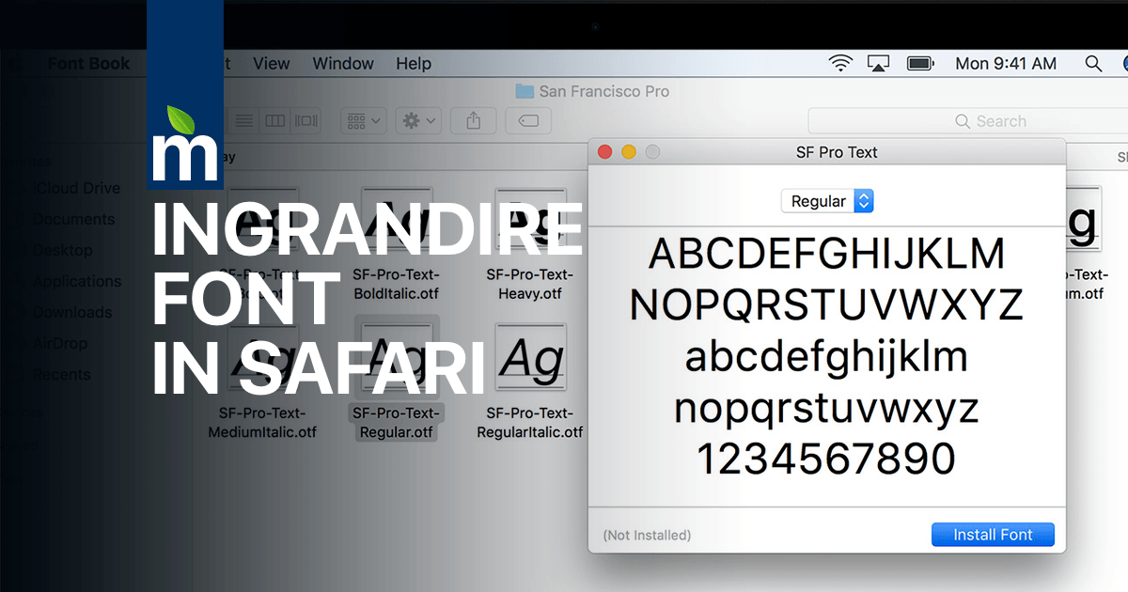This screenshot has height=592, width=1128.
Task: Click the Wi-Fi status icon
Action: pos(840,64)
